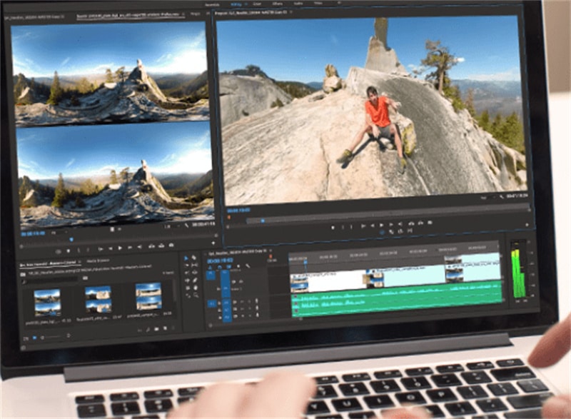The height and width of the screenshot is (419, 571).
Task: Switch to Effects workspace tab
Action: click(277, 4)
